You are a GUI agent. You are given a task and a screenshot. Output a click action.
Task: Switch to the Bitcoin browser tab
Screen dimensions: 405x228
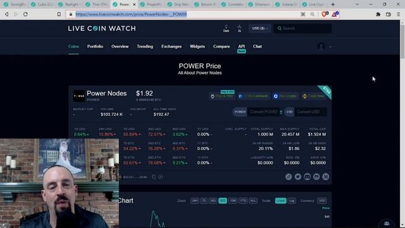(205, 4)
